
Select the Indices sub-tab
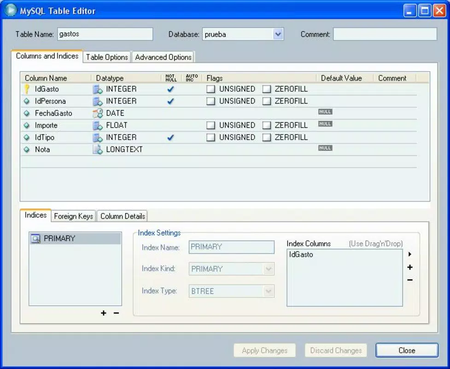[x=35, y=215]
